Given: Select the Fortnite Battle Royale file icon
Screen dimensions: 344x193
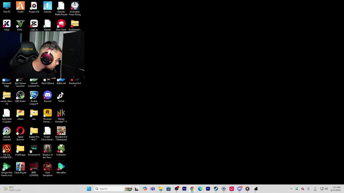Looking at the screenshot, I should click(x=61, y=9).
